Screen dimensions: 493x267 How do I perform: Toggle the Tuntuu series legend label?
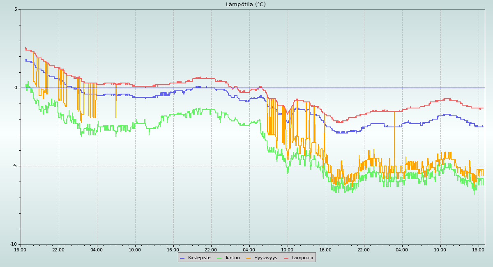[232, 258]
